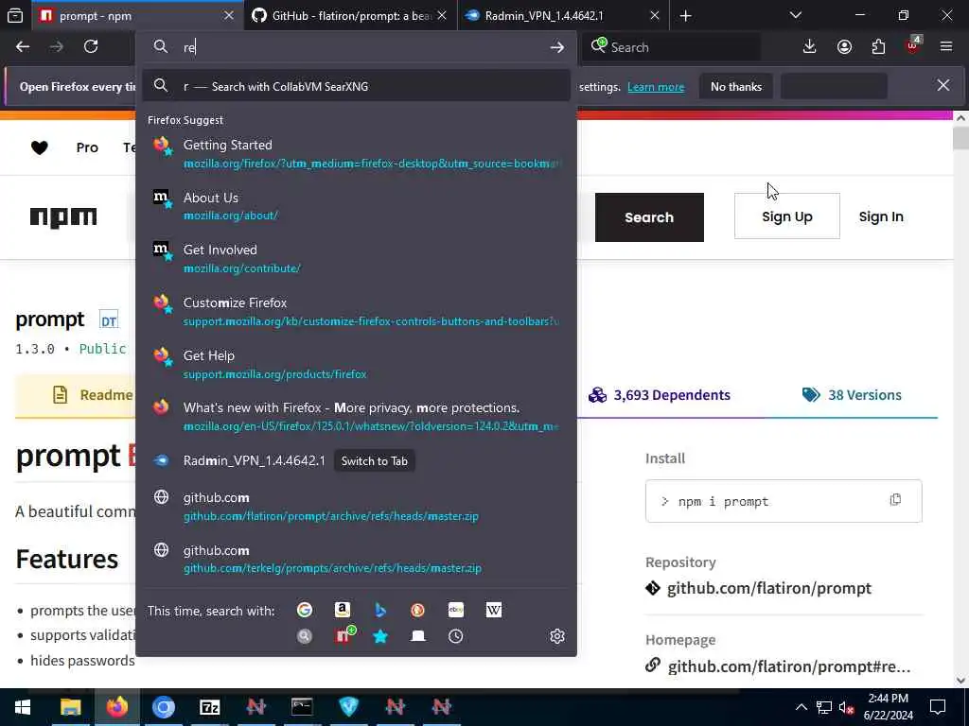
Task: Open the 38 Versions tab
Action: click(852, 395)
